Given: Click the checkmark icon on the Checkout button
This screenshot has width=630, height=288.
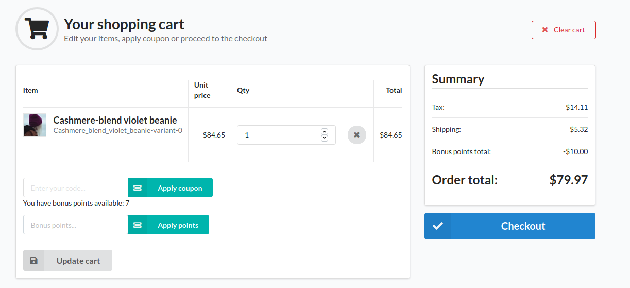Looking at the screenshot, I should [438, 226].
